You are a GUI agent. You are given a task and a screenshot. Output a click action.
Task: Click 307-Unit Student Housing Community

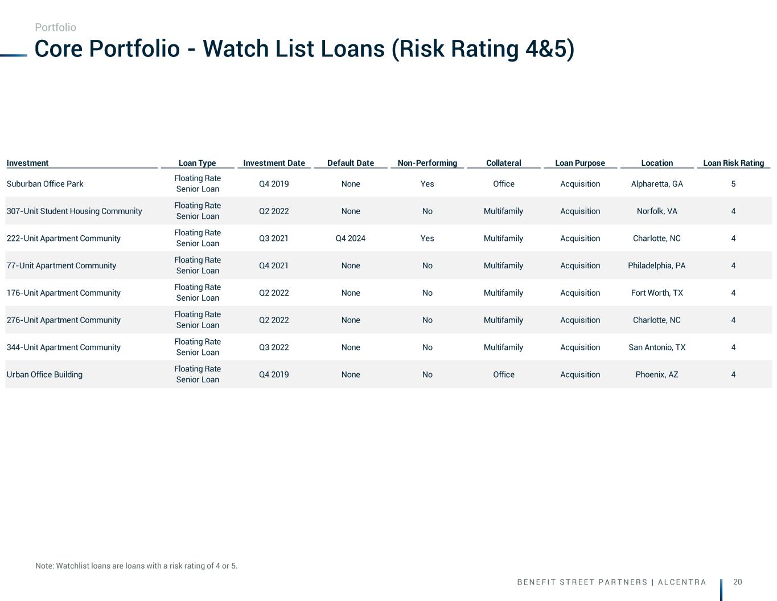pyautogui.click(x=74, y=211)
